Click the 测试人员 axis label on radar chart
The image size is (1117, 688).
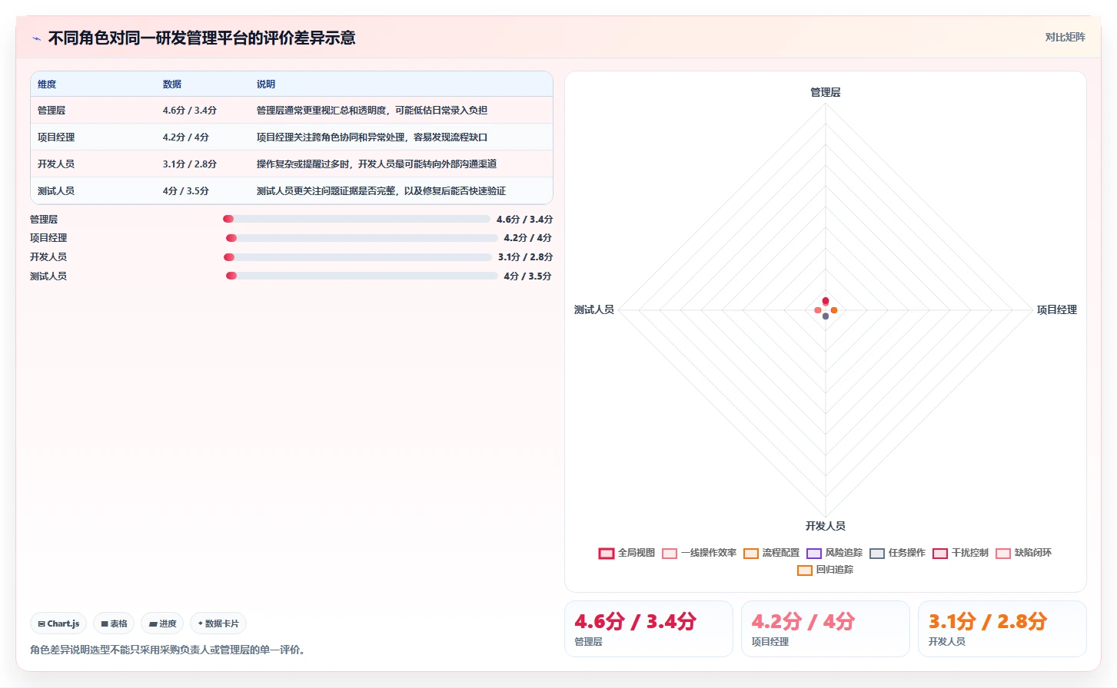(594, 310)
